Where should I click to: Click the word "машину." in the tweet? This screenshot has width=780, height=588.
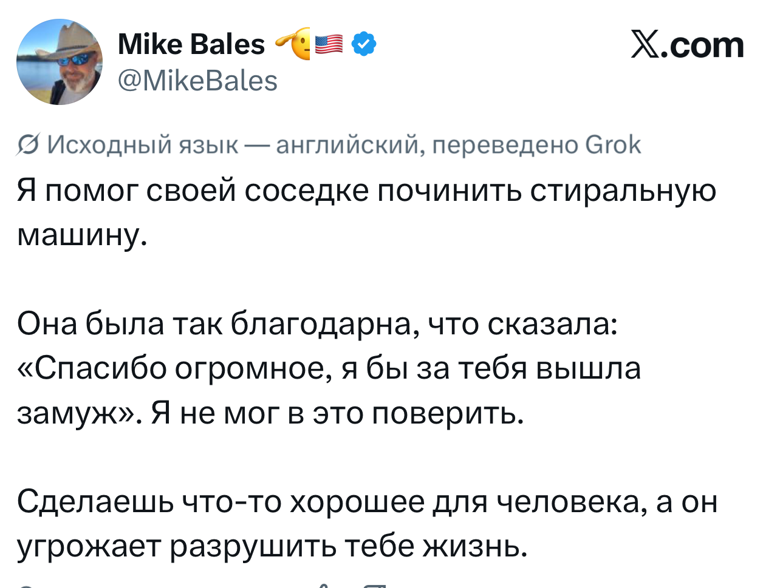click(82, 235)
